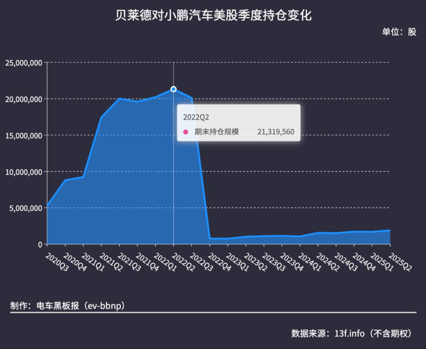The image size is (426, 349).
Task: Click the unit label 单位：股
Action: (399, 32)
